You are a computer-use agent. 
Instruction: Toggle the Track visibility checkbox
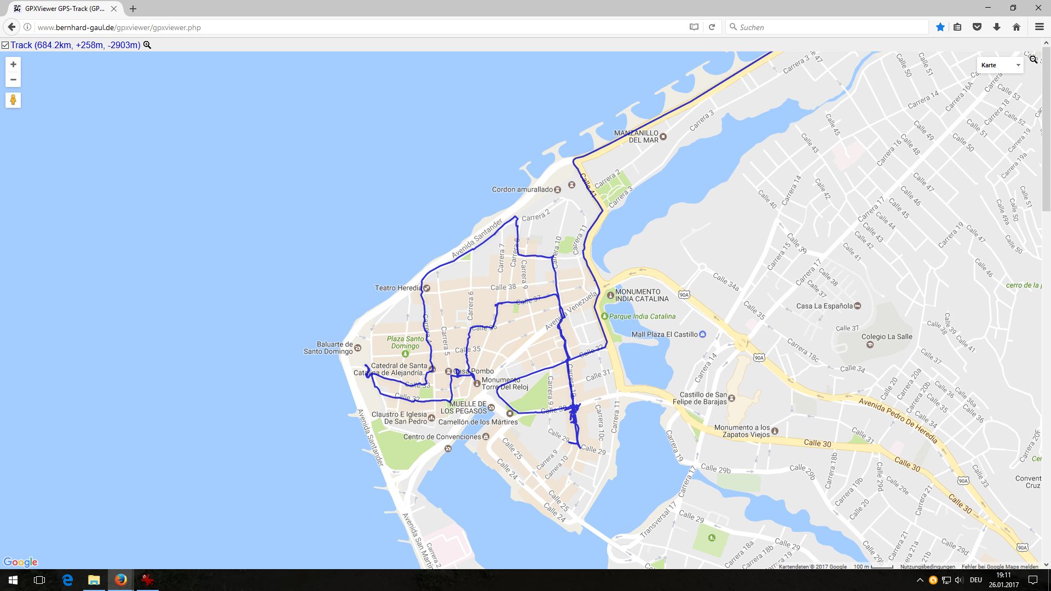[5, 45]
